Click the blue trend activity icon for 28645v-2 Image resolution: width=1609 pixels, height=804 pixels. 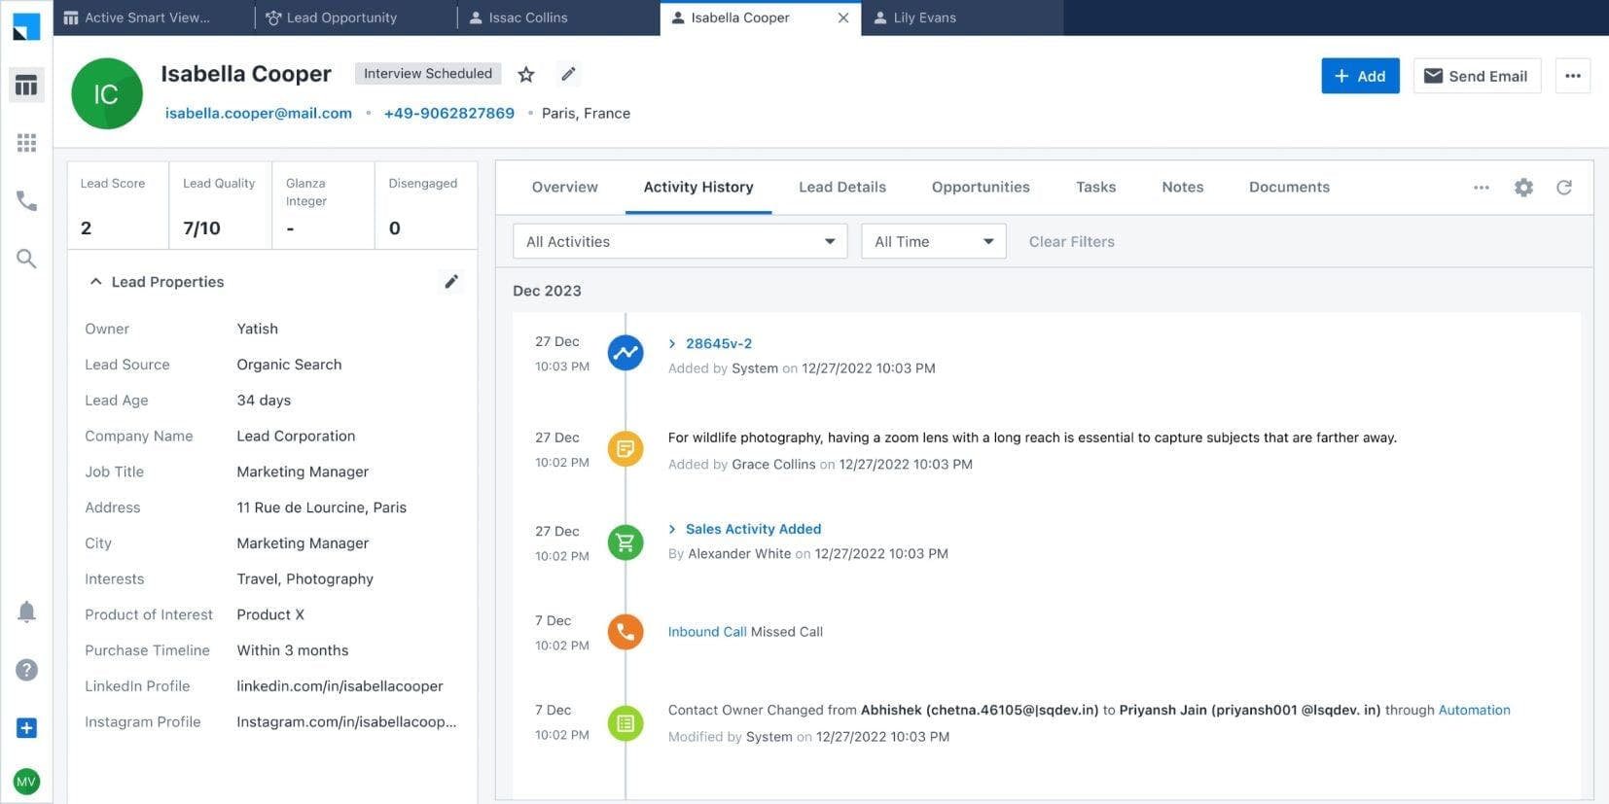(x=626, y=352)
